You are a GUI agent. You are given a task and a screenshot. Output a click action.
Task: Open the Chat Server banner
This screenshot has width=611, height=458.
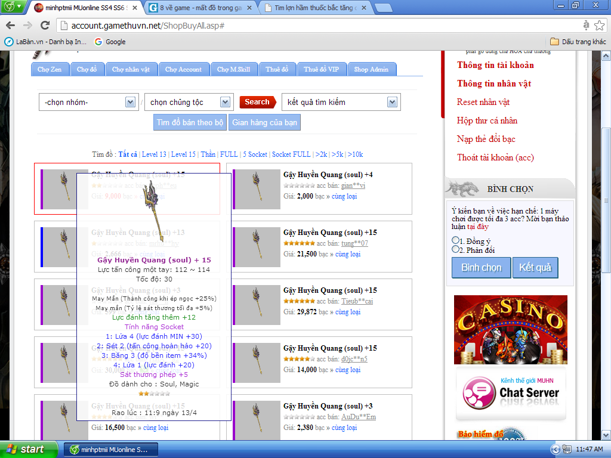[x=511, y=394]
